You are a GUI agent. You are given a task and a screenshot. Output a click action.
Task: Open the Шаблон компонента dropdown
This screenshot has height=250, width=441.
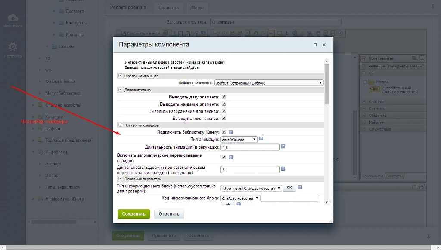(269, 83)
